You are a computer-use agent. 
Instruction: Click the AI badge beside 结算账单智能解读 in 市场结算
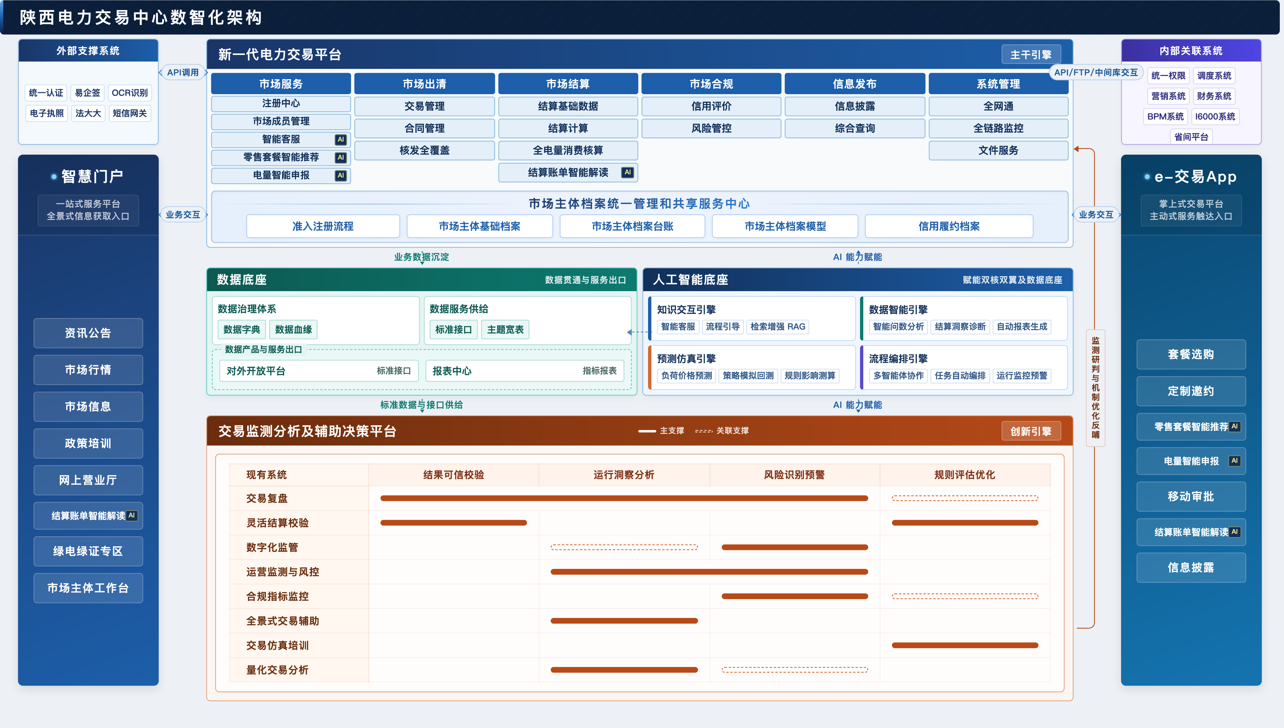coord(627,173)
